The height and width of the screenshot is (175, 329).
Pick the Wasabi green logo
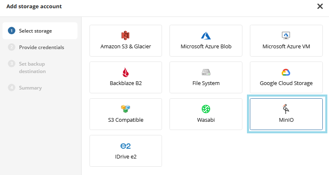tap(206, 109)
